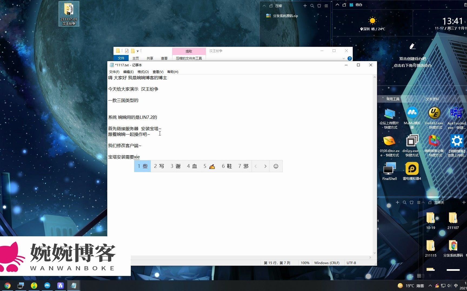Open the 压缩的文件夹工具 ribbon tab
The image size is (467, 291).
(189, 58)
